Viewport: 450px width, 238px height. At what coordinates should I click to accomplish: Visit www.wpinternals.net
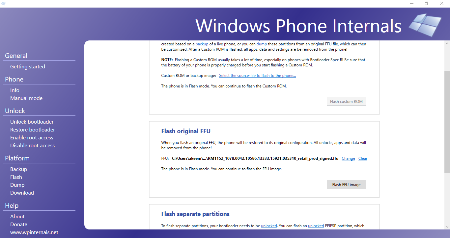pos(34,232)
